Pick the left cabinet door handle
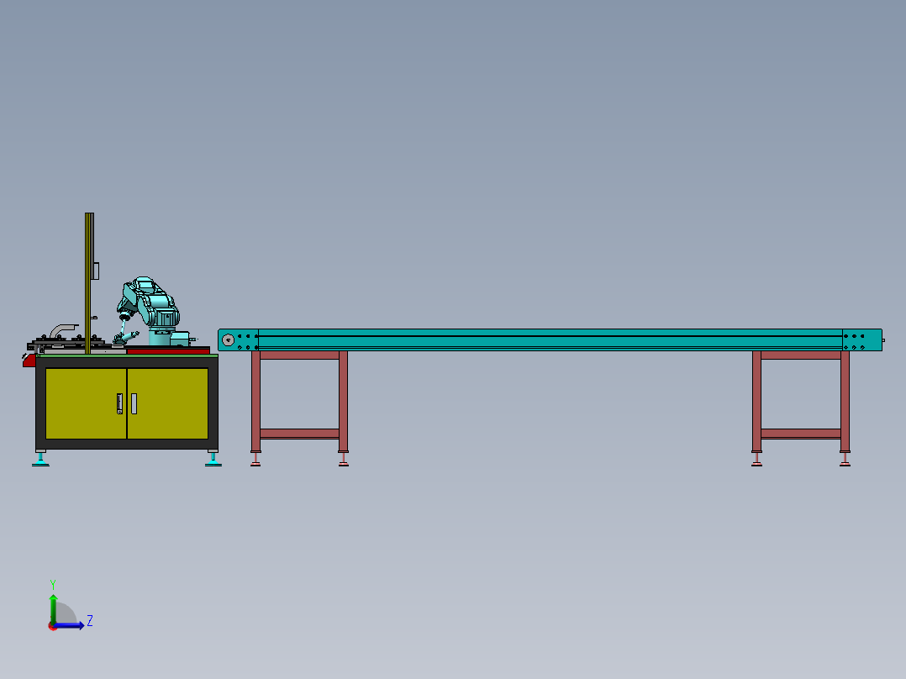The height and width of the screenshot is (679, 906). (119, 404)
